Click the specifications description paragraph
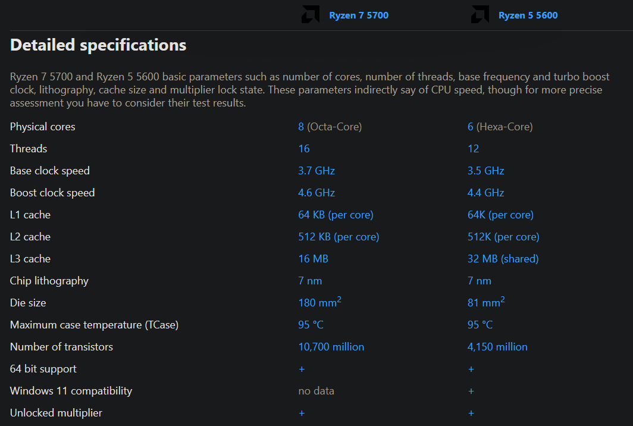The image size is (633, 426). tap(309, 90)
